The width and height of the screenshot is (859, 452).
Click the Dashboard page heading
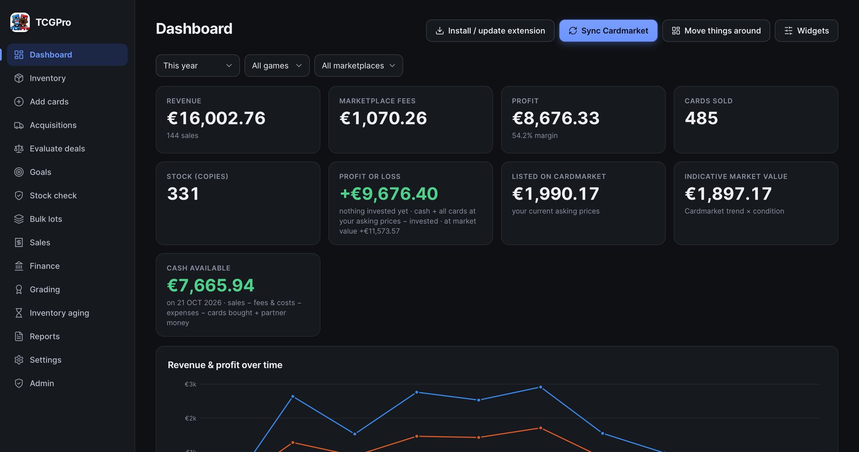tap(194, 29)
